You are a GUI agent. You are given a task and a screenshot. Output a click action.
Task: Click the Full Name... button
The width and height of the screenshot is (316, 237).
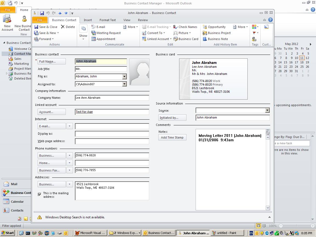pos(52,61)
